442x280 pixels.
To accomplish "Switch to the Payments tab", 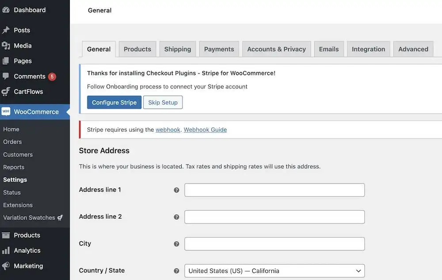I will coord(219,49).
